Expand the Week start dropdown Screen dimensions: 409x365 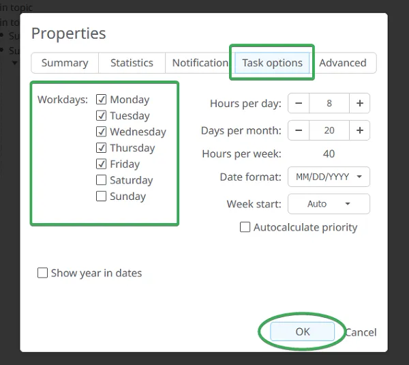(329, 204)
